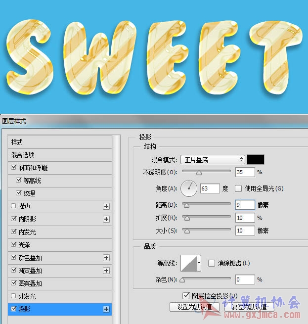Open the 光泽 settings row

(60, 245)
